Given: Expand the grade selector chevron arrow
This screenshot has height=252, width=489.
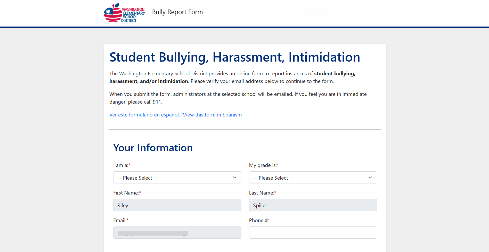Looking at the screenshot, I should (370, 177).
